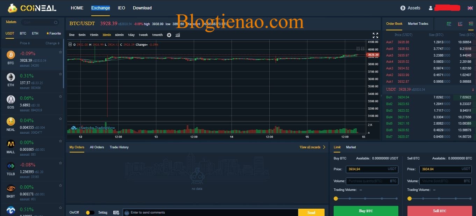Sort markets by Change

[x=52, y=43]
